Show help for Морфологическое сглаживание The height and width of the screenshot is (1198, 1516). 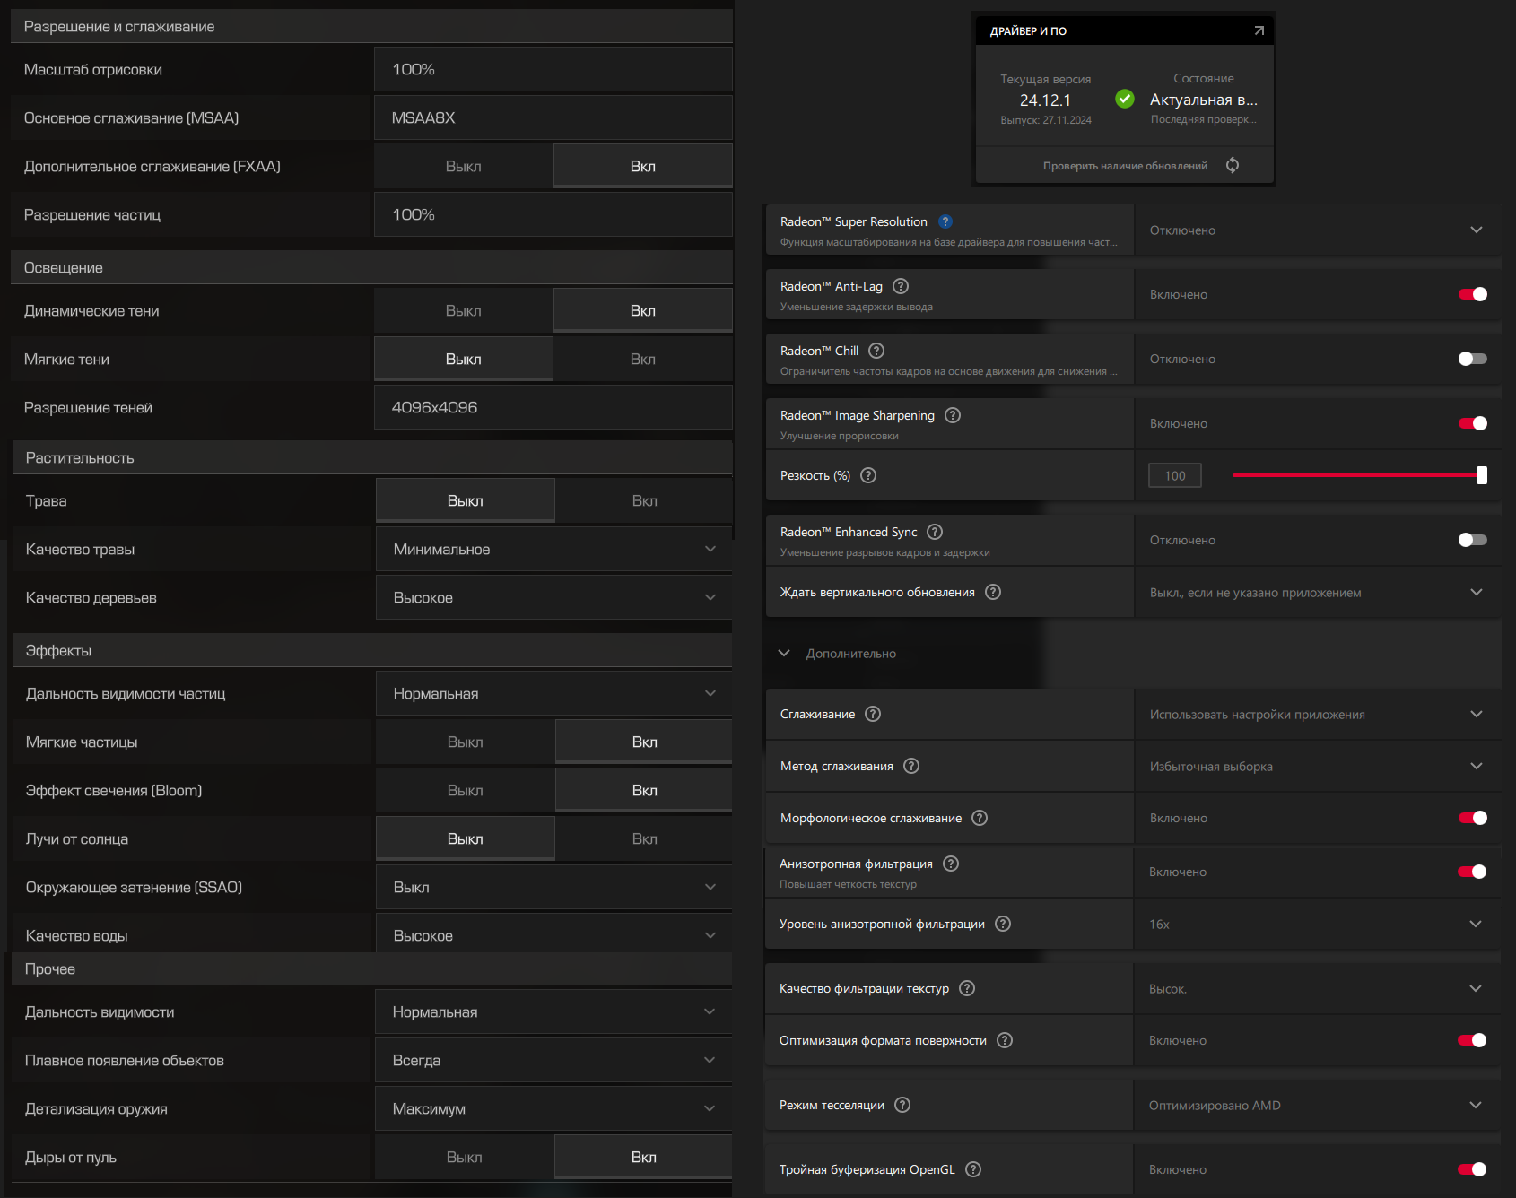click(980, 818)
